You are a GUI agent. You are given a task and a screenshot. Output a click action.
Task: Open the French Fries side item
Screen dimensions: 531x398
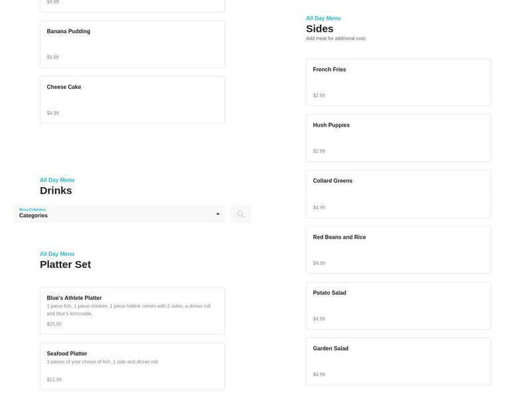[398, 82]
